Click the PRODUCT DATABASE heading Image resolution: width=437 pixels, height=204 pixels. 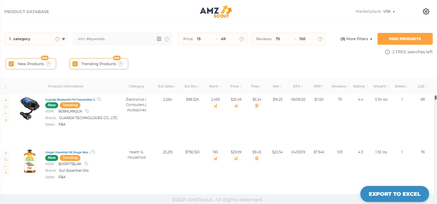pyautogui.click(x=26, y=12)
